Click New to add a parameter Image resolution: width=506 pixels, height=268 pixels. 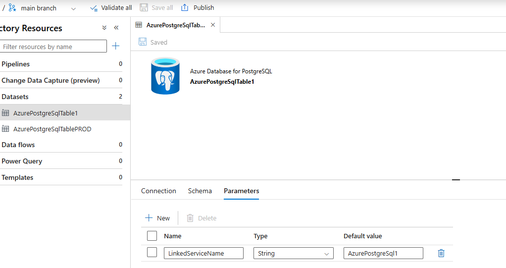click(157, 218)
